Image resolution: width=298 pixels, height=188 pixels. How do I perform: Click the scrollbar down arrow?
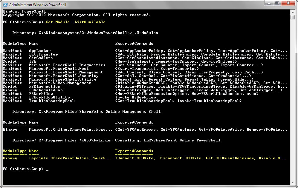(293, 183)
